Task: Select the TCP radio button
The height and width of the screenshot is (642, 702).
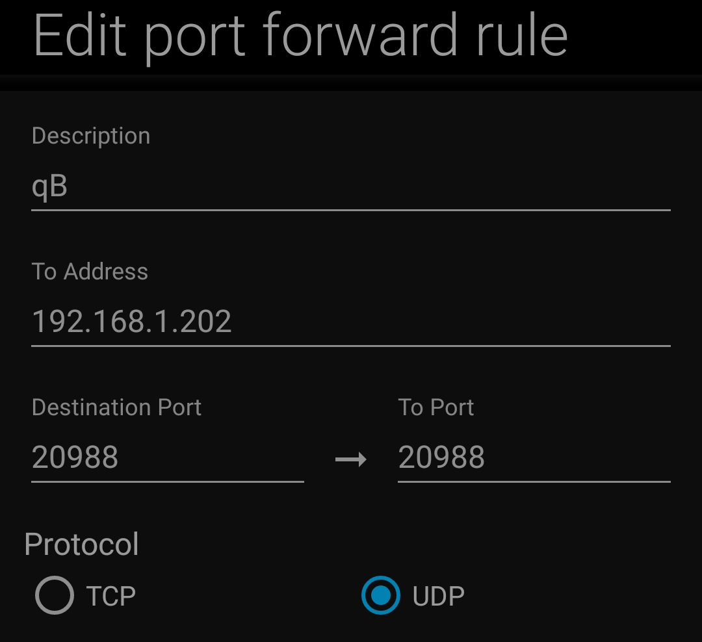Action: [55, 595]
